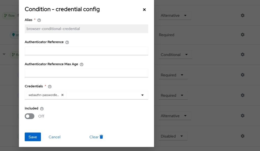Image resolution: width=260 pixels, height=151 pixels.
Task: Click help icon next to Alias label
Action: tap(39, 20)
